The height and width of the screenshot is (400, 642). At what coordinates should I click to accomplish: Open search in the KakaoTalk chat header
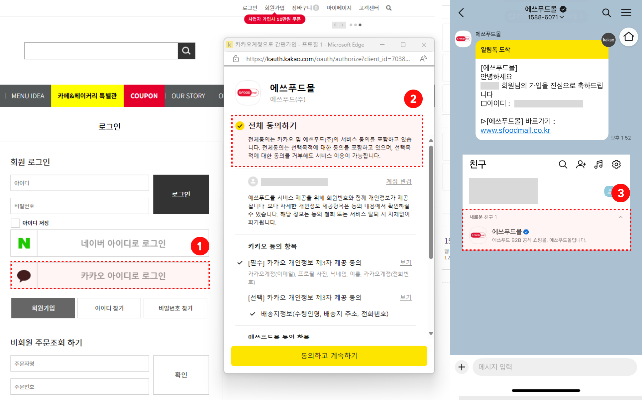tap(606, 13)
